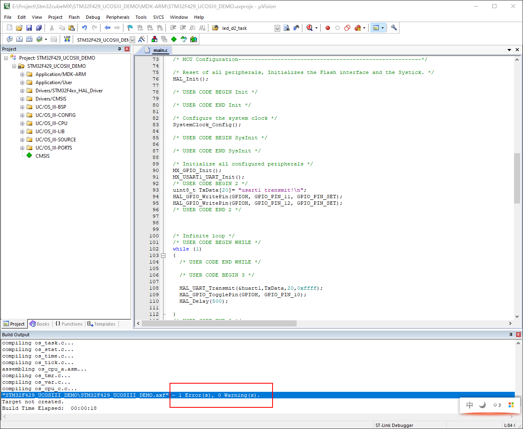Switch to the main.c editor tab
The height and width of the screenshot is (429, 523).
coord(160,50)
